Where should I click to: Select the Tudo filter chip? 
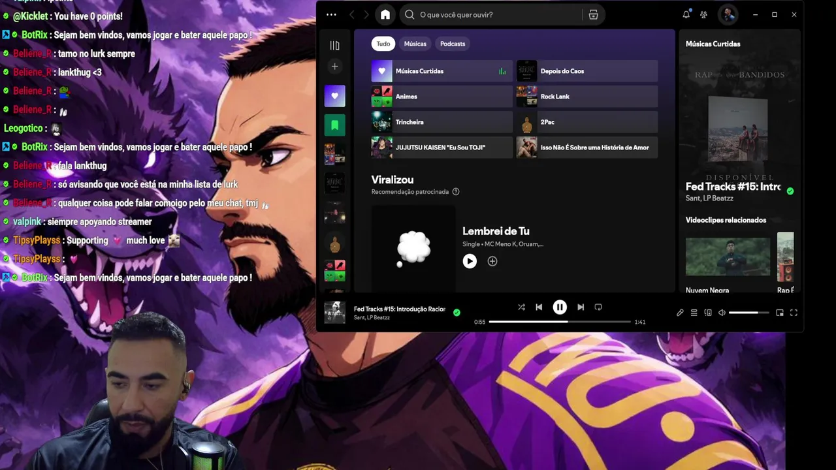point(383,44)
